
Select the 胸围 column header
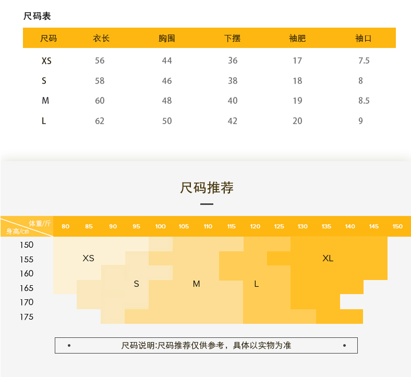click(167, 38)
